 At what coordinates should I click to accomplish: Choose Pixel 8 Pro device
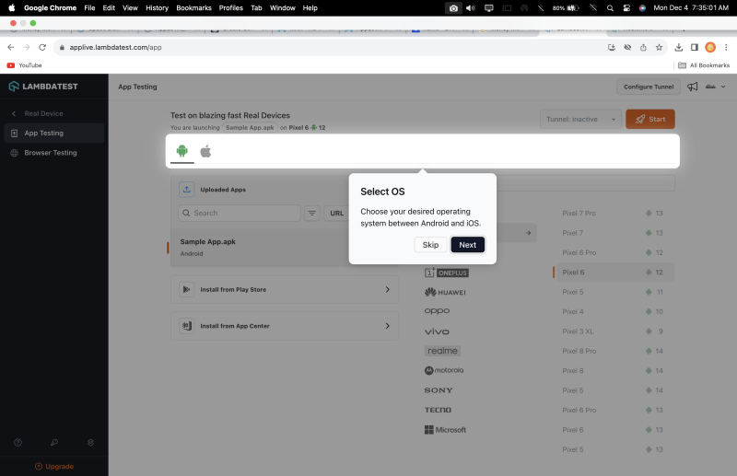(615, 351)
